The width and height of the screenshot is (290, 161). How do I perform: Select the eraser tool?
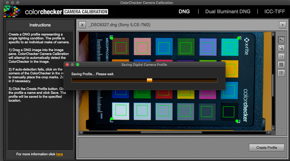click(x=281, y=57)
